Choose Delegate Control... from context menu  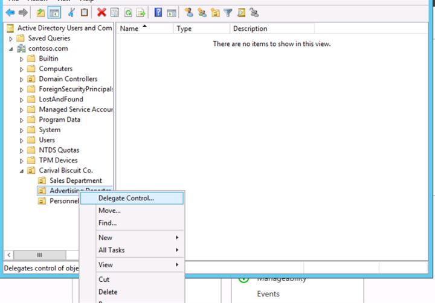(x=126, y=198)
